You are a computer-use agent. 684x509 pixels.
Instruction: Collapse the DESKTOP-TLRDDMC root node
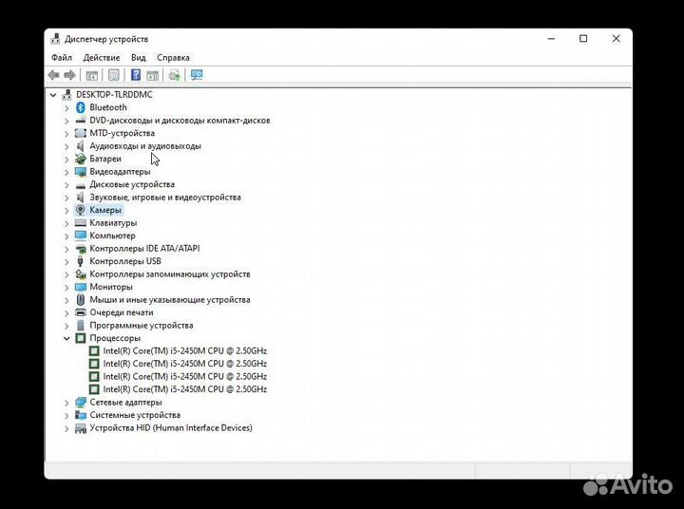53,95
